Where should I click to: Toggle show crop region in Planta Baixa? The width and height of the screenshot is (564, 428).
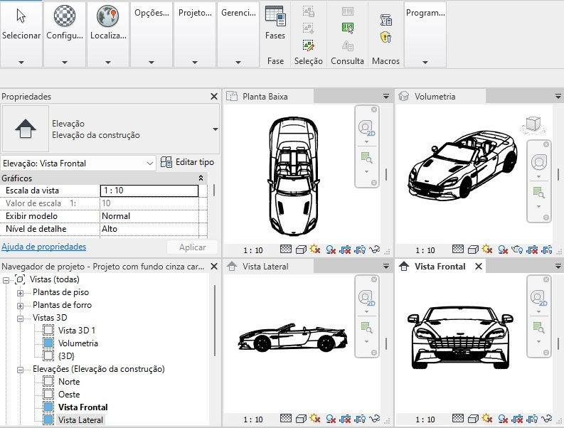click(360, 250)
